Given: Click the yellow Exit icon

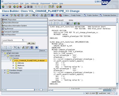Looking at the screenshot, I should (18, 7).
